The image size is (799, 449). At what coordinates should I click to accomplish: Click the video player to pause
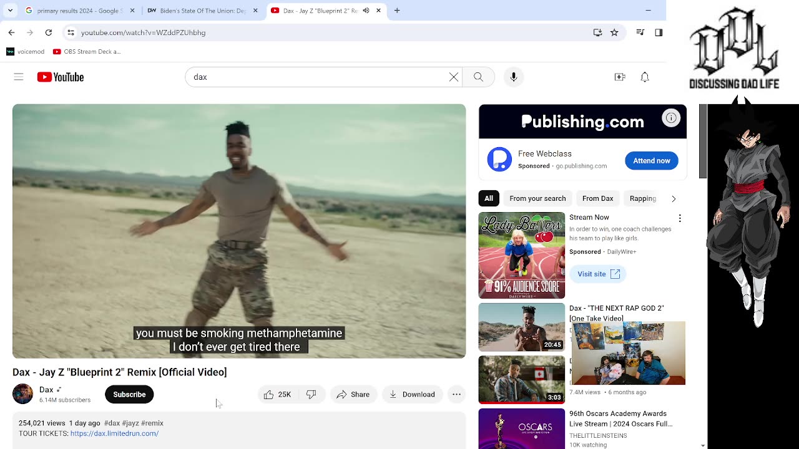[239, 231]
